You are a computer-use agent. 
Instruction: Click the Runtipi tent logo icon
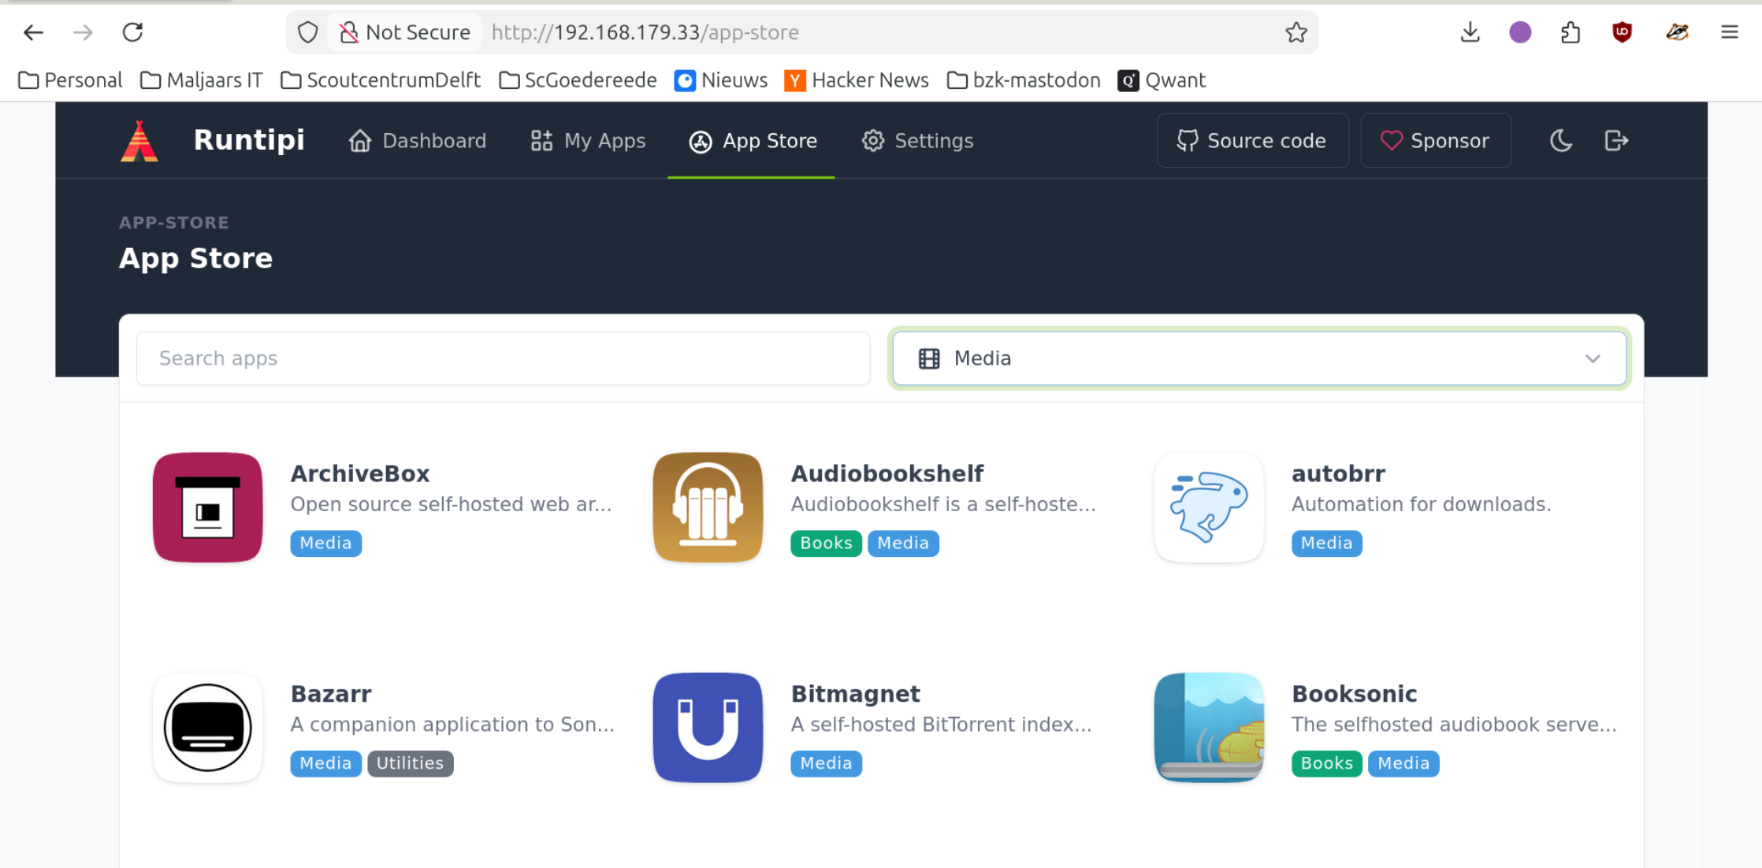[139, 141]
